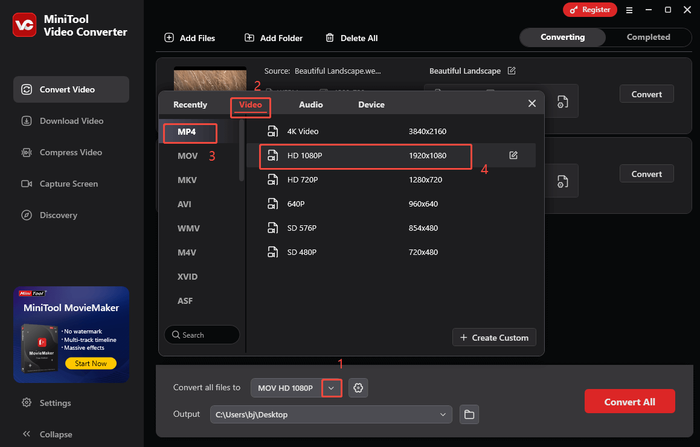Click the 4K Video file icon
This screenshot has height=447, width=700.
[x=272, y=131]
